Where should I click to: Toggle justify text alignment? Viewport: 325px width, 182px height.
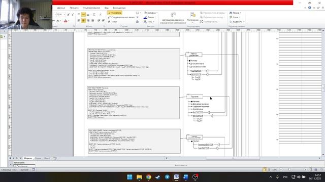click(x=92, y=21)
